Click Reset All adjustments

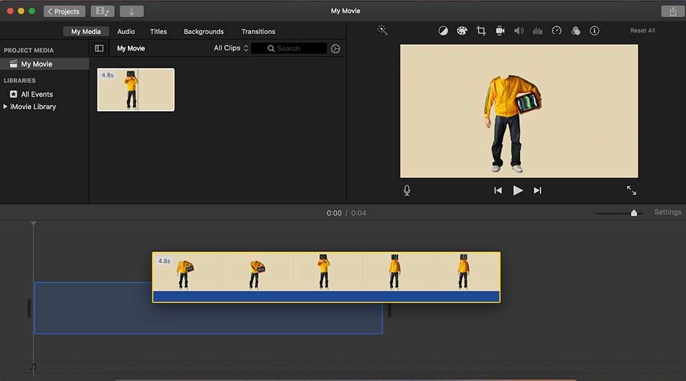[642, 30]
